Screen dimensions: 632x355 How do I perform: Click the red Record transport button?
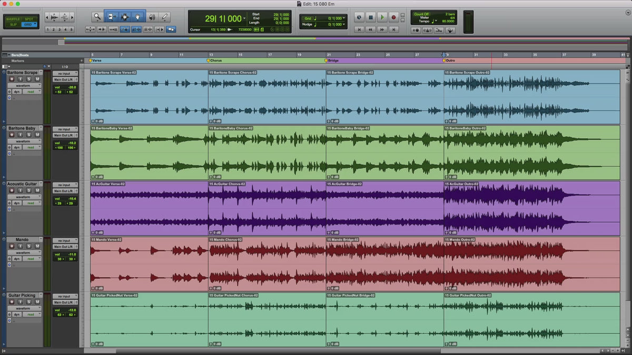(x=393, y=17)
